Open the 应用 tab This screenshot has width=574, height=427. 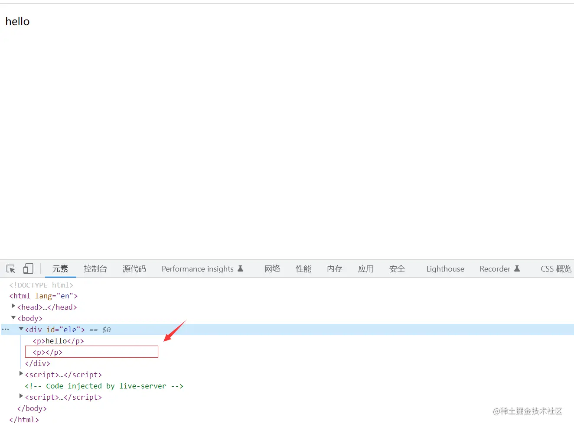point(366,269)
